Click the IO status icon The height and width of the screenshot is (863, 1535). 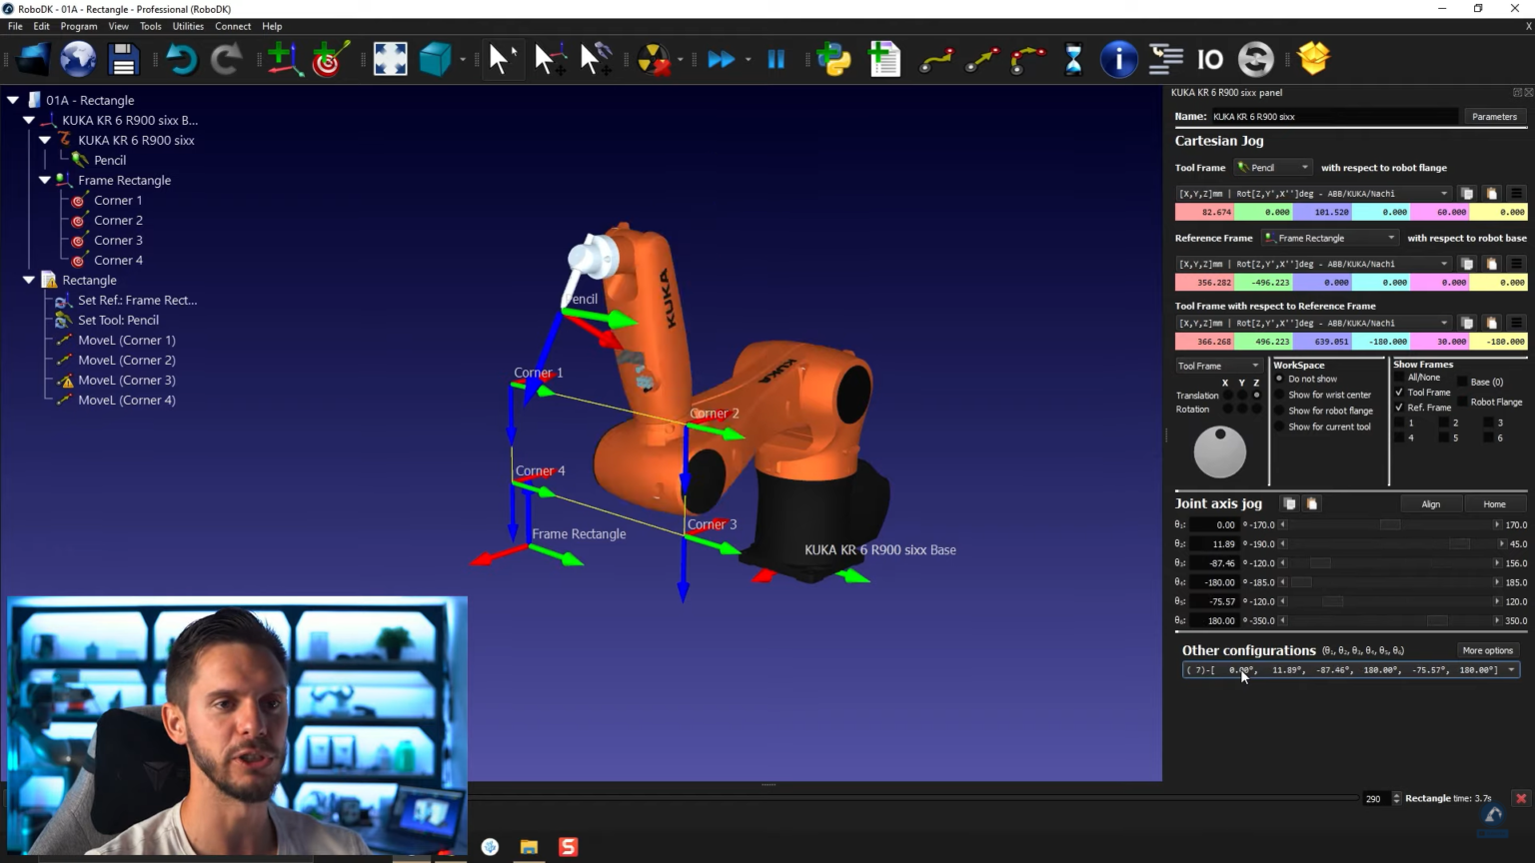point(1210,59)
